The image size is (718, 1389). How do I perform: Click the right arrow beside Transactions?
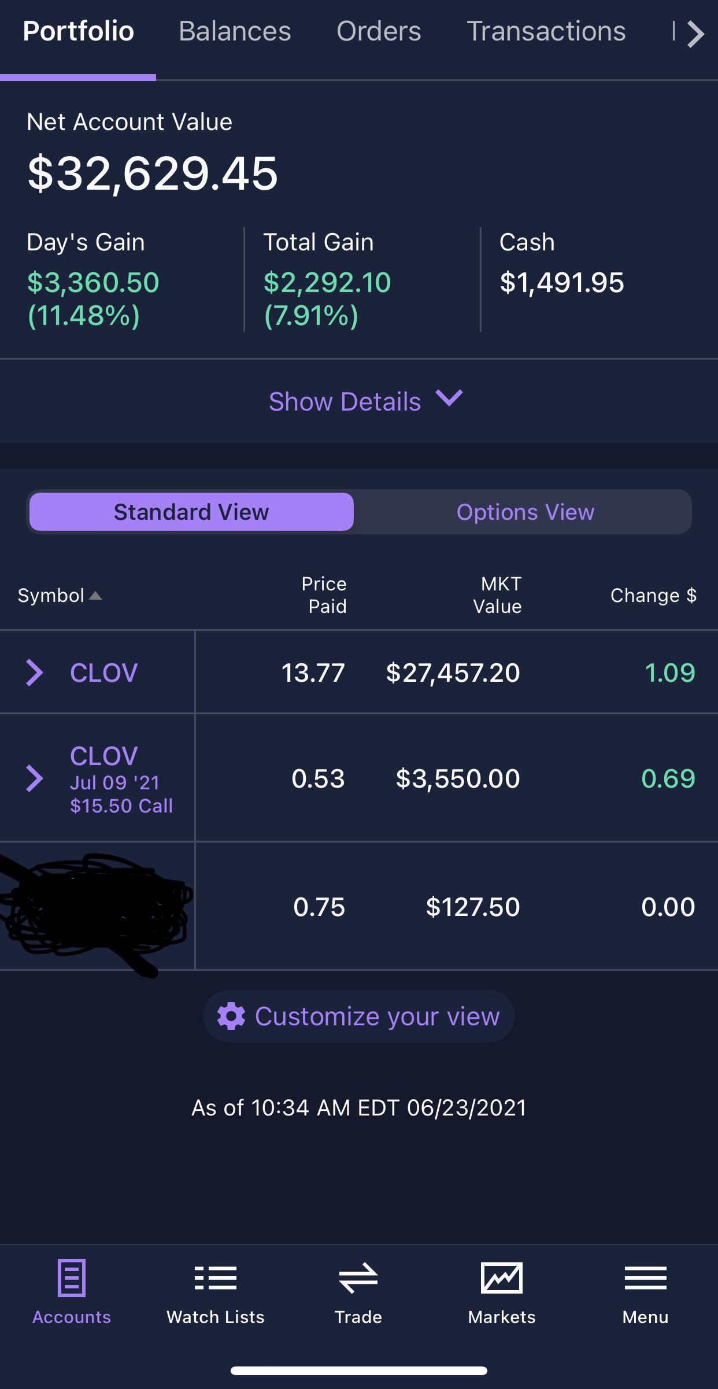point(696,35)
